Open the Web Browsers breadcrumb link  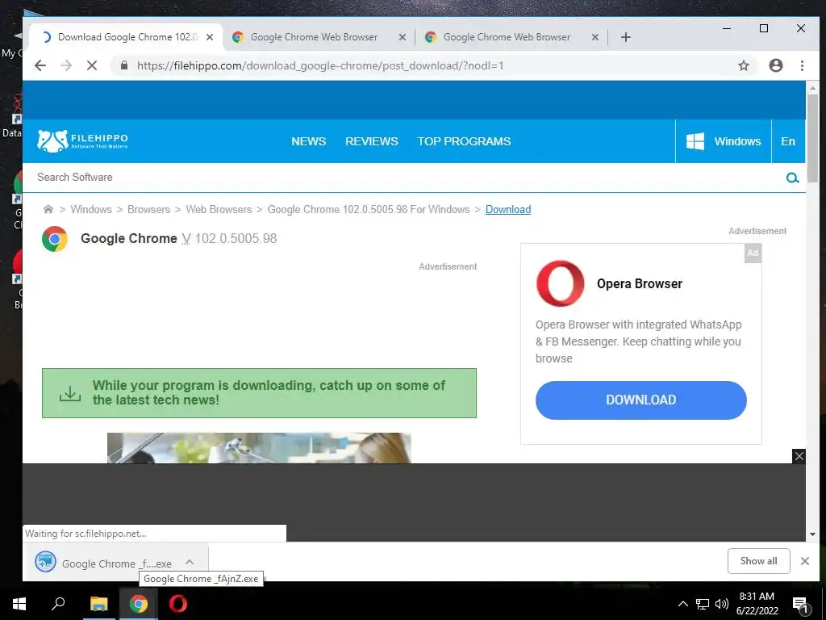pyautogui.click(x=219, y=209)
